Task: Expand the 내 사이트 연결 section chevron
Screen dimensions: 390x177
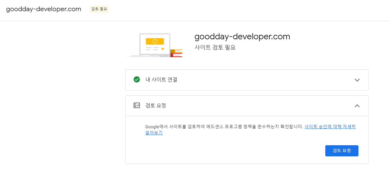Action: pos(357,80)
